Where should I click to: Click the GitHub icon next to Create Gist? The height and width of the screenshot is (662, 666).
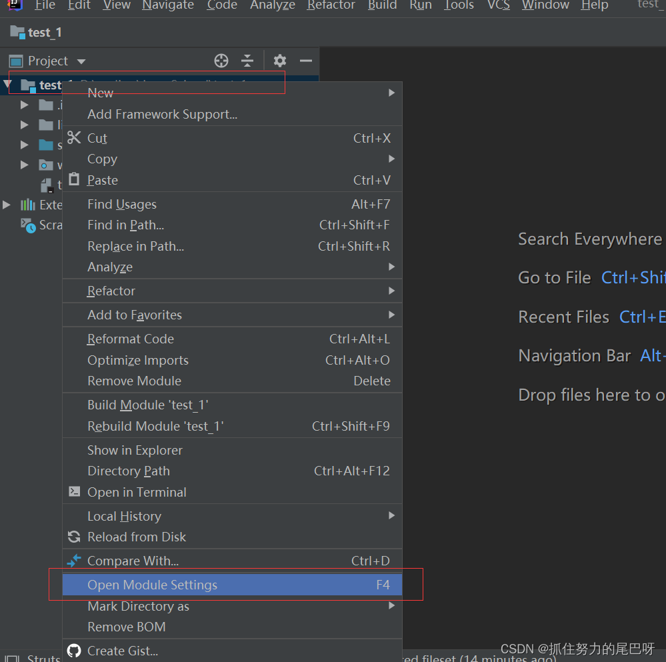74,651
